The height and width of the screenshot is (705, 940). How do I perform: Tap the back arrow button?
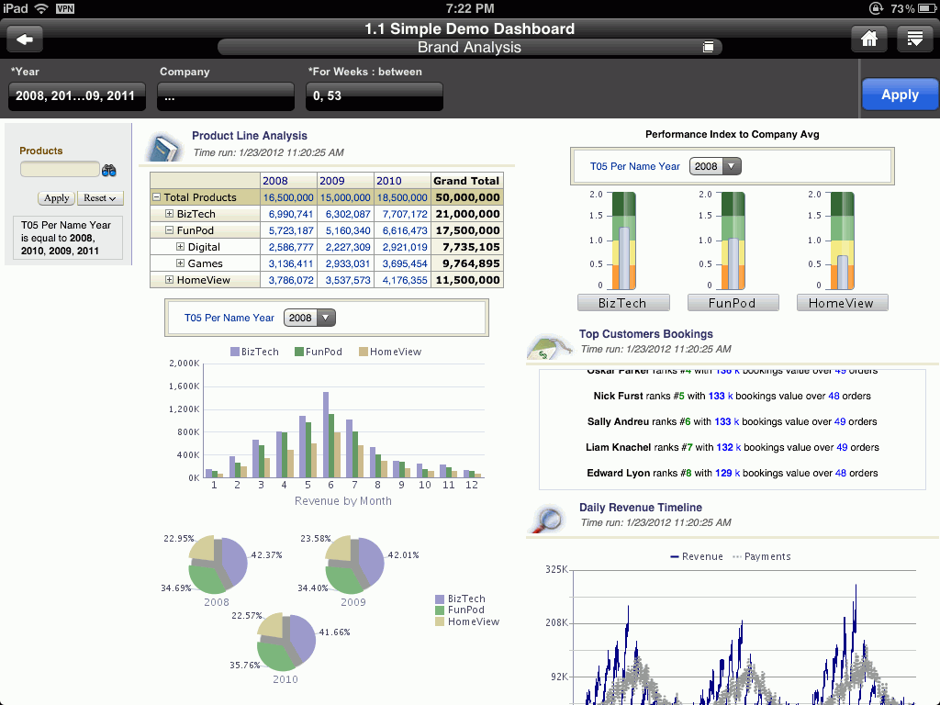(25, 39)
